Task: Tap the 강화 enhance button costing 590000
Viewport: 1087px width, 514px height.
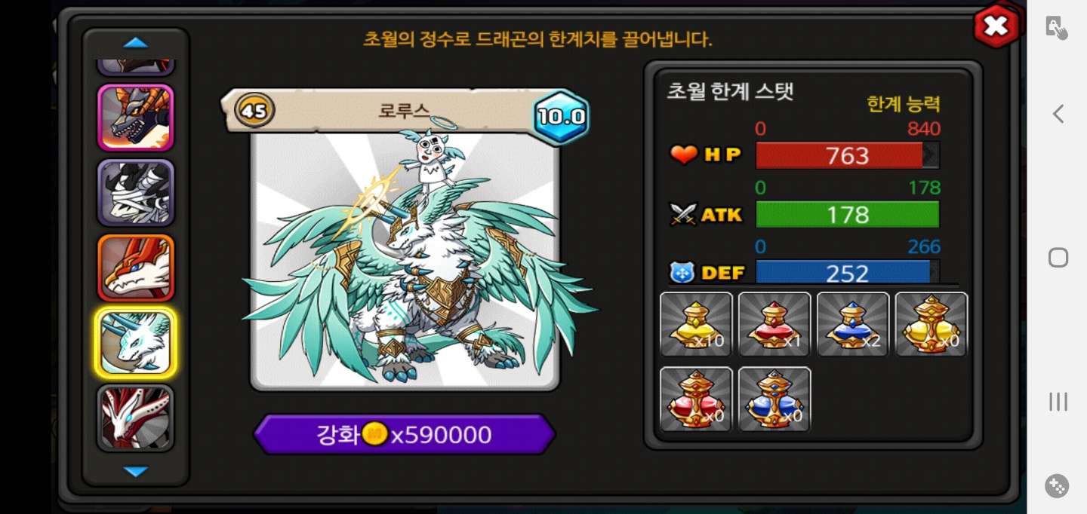Action: point(405,434)
